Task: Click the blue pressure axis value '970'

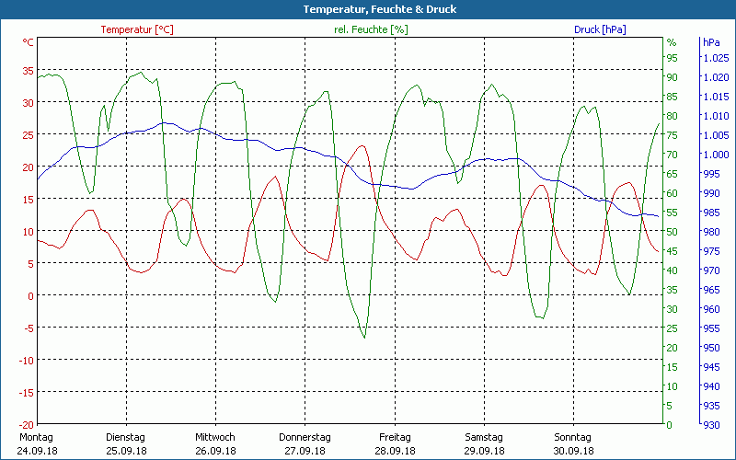Action: [711, 270]
